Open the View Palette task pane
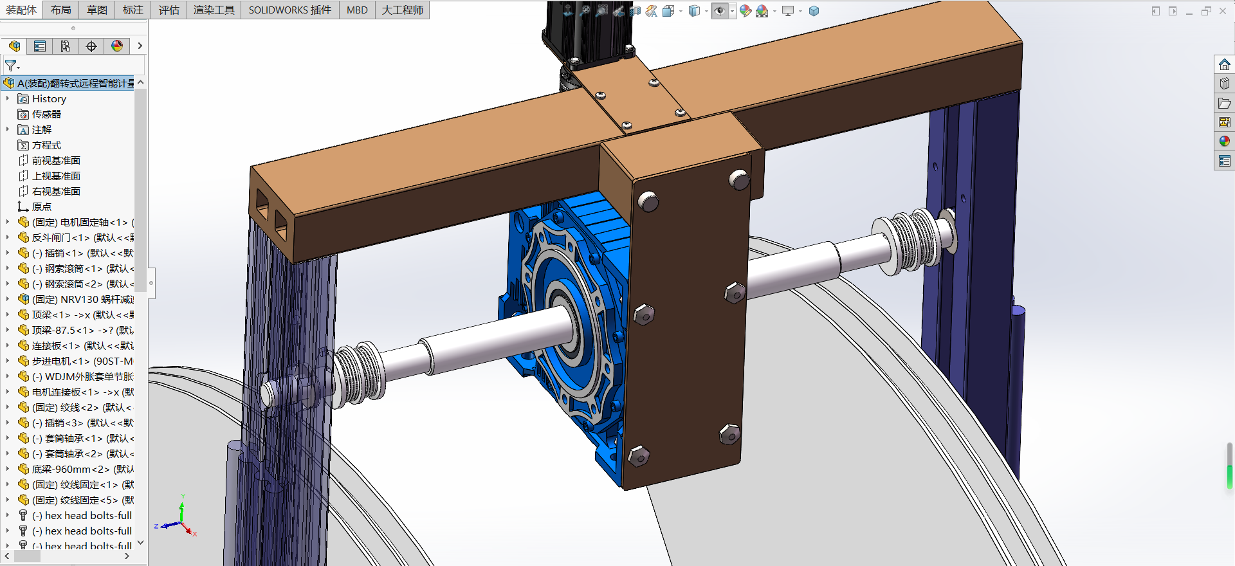 click(x=1224, y=122)
